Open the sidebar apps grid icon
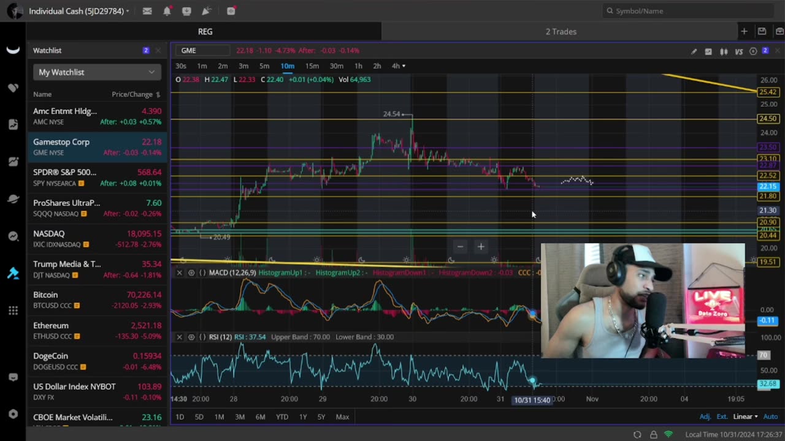The width and height of the screenshot is (785, 441). [13, 311]
